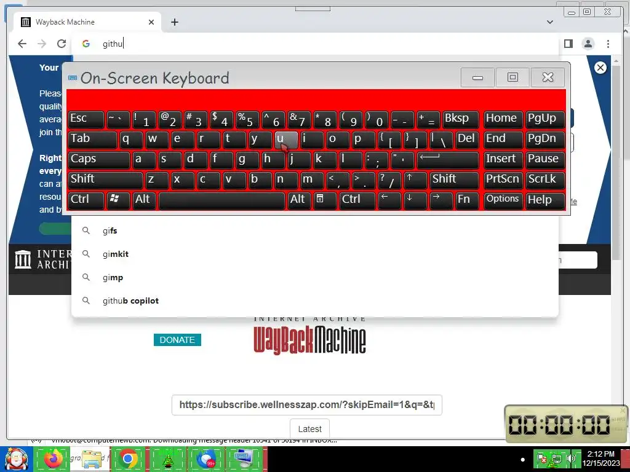The image size is (630, 472).
Task: Toggle the browser side panel icon
Action: 568,44
